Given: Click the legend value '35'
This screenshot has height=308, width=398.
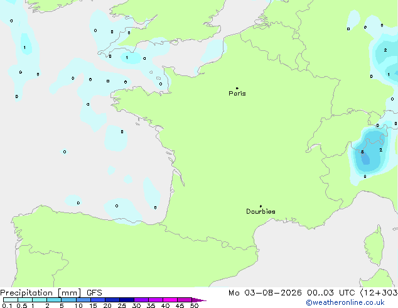Looking at the screenshot, I should tap(151, 305).
